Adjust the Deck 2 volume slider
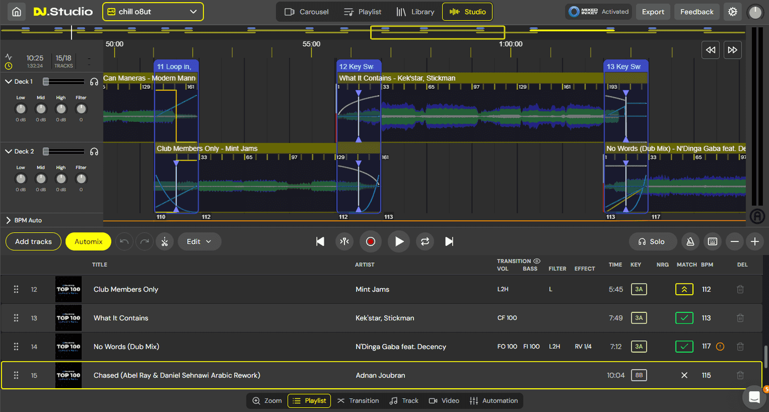The width and height of the screenshot is (769, 412). [x=47, y=151]
